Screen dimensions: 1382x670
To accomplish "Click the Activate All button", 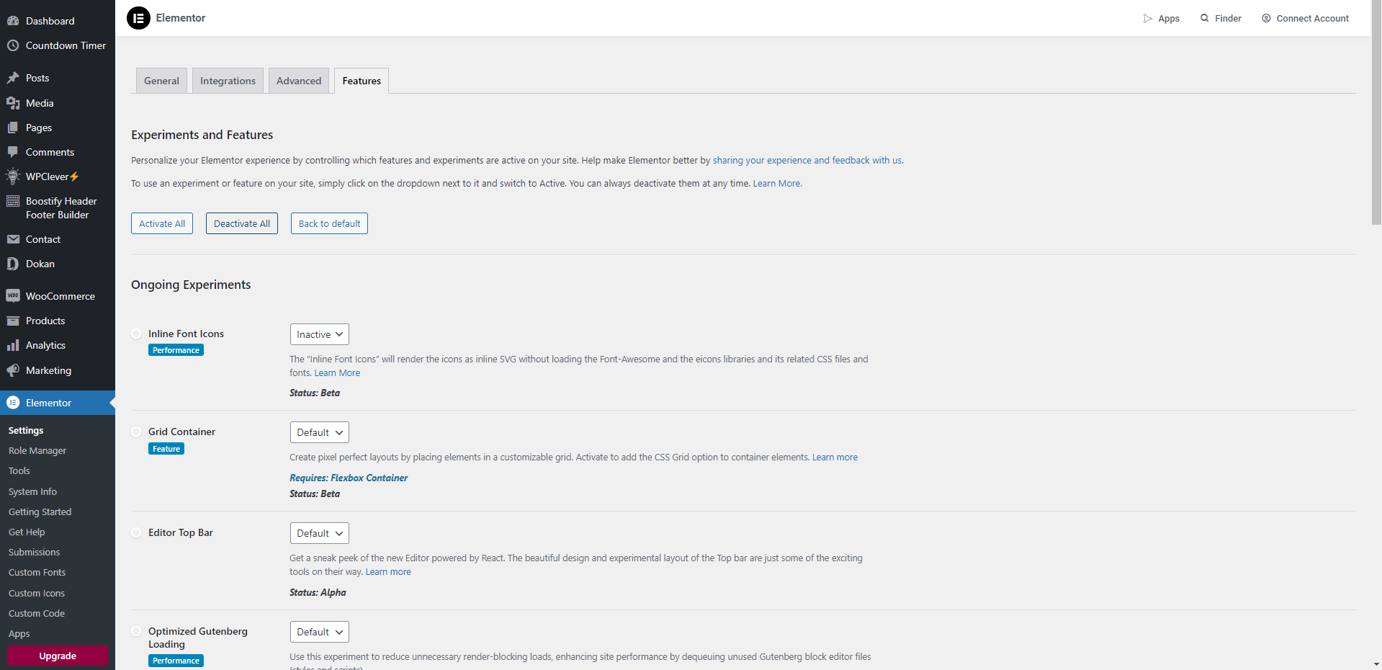I will 162,223.
